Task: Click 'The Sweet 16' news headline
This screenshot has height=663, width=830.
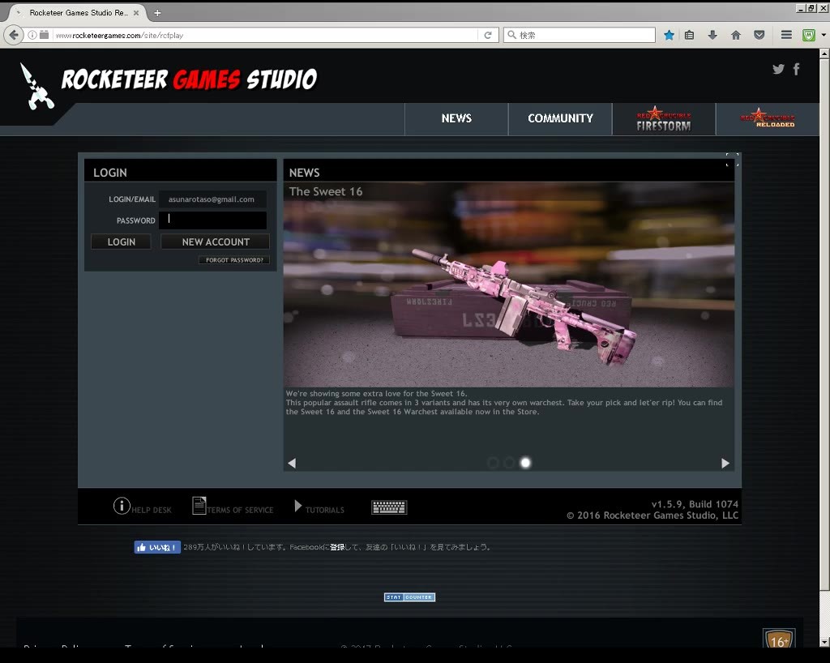Action: pyautogui.click(x=326, y=191)
